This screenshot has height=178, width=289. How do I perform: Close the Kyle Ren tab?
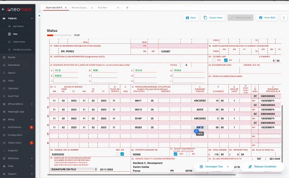(118, 8)
